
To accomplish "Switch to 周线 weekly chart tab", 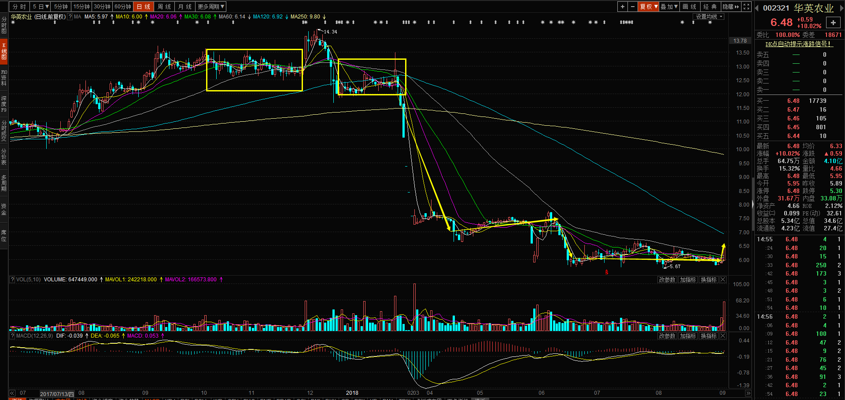I will click(164, 7).
